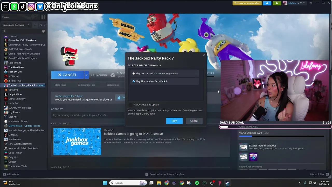Open the Steam notifications bell
The image size is (332, 187).
point(277,3)
